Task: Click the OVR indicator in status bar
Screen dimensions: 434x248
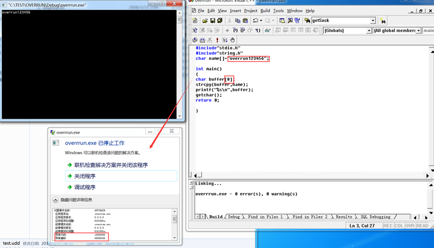Action: (409, 225)
